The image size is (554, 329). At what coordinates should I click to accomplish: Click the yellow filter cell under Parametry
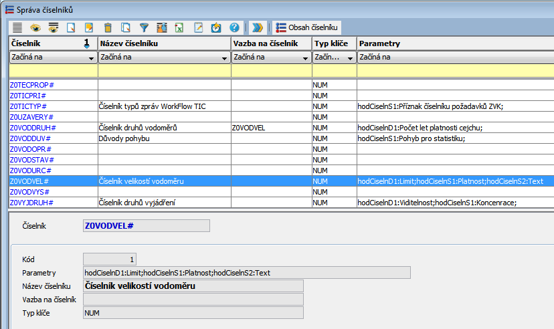point(455,71)
